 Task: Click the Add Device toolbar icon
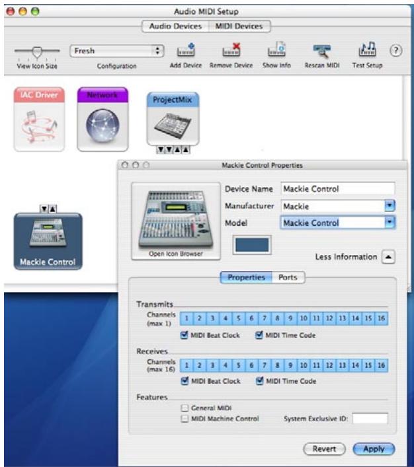click(x=186, y=50)
